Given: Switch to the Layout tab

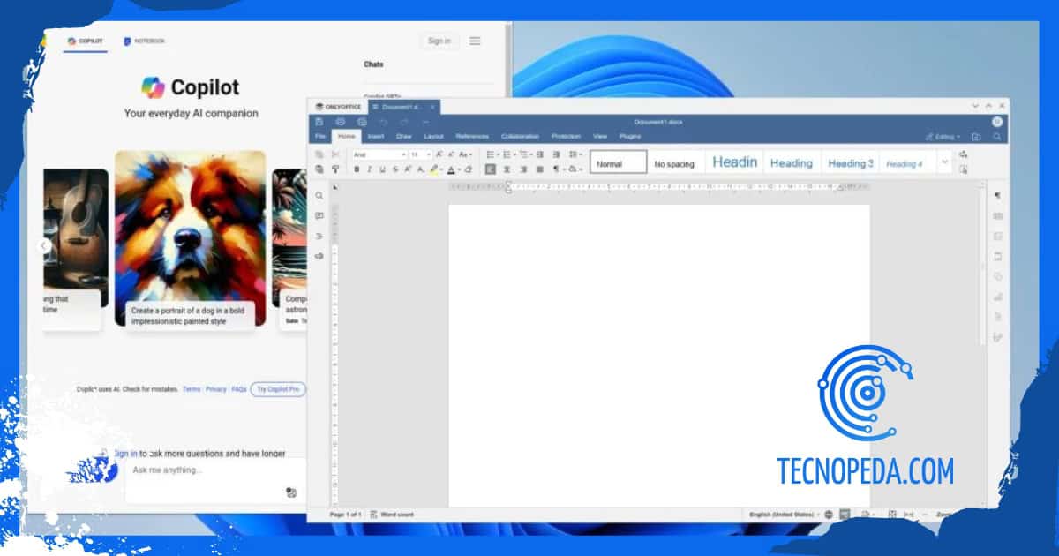Looking at the screenshot, I should click(x=433, y=137).
